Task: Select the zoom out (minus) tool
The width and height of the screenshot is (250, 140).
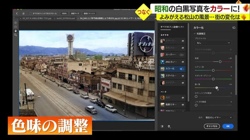Action: (x=15, y=27)
